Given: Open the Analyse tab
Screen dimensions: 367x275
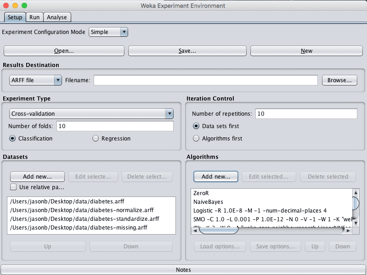Looking at the screenshot, I should (57, 17).
